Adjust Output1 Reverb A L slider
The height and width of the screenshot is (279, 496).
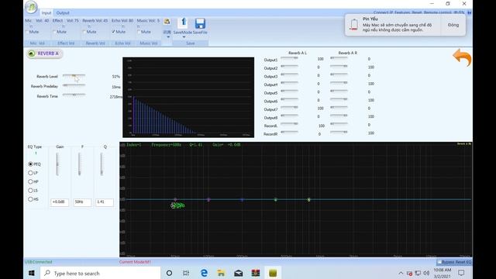289,58
